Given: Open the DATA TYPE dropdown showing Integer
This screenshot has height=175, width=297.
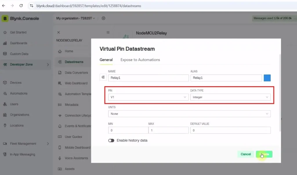Looking at the screenshot, I should (x=231, y=97).
